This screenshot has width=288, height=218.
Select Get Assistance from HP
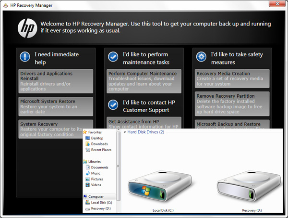[144, 123]
